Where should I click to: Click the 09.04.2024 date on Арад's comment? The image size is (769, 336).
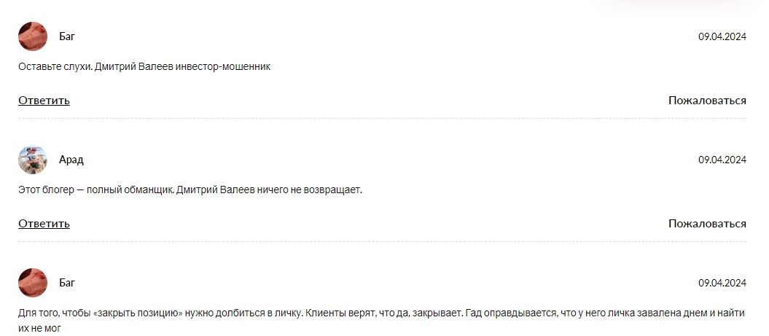(x=722, y=160)
